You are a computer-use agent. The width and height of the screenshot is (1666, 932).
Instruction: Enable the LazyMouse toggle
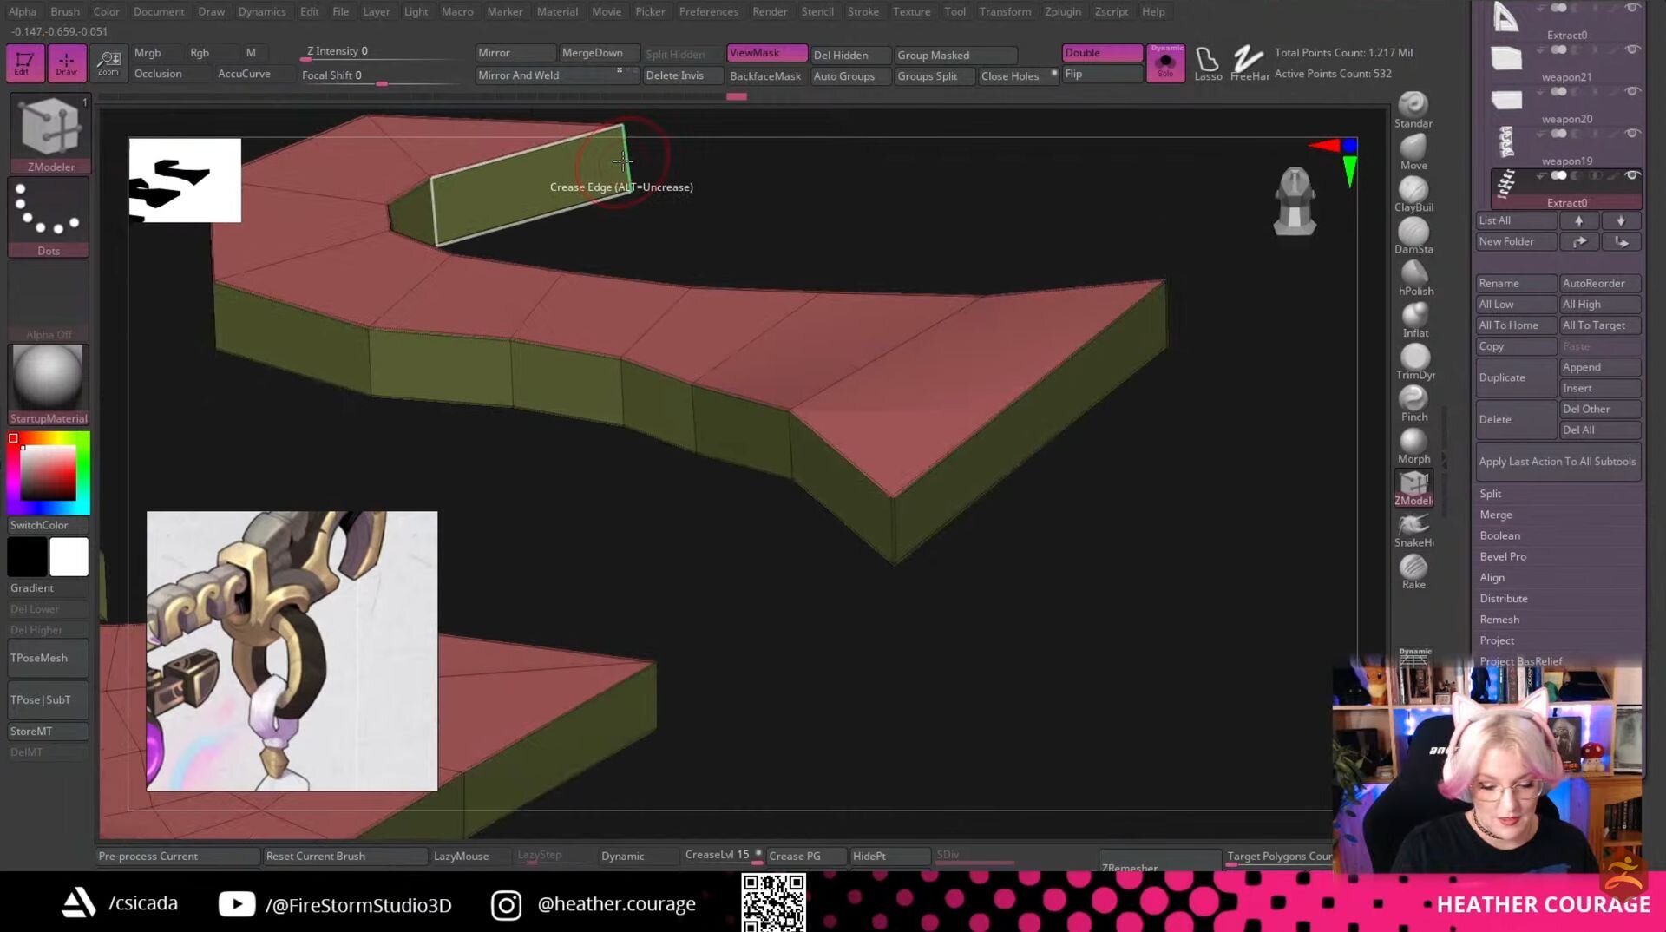pyautogui.click(x=470, y=856)
